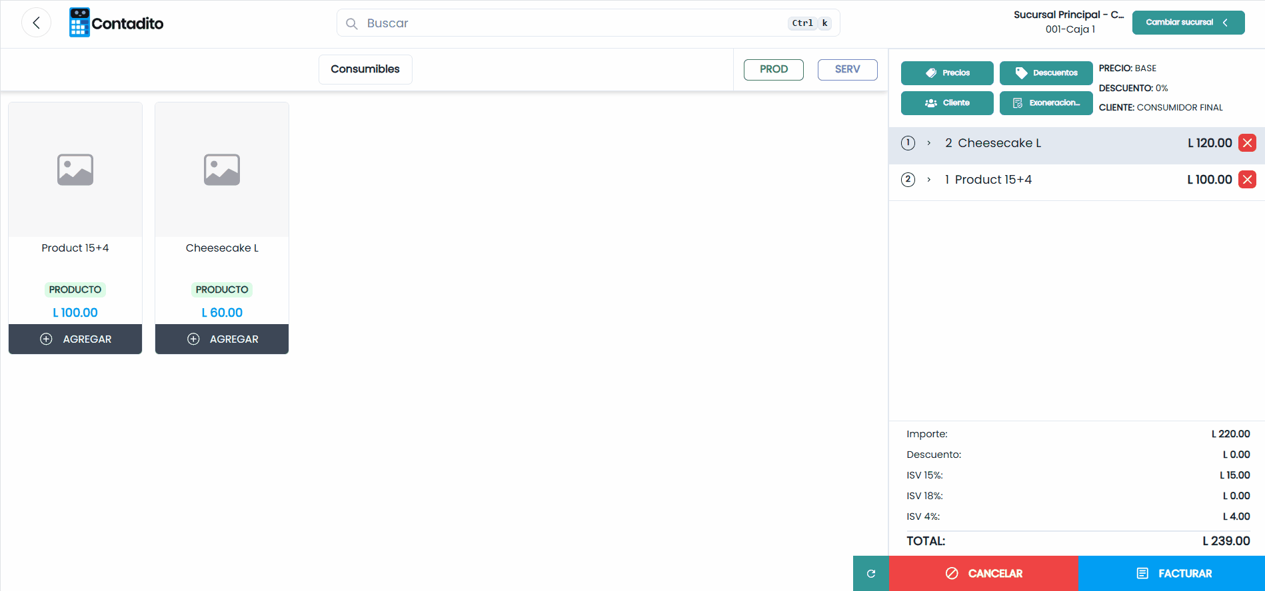Go back using the arrow button
Viewport: 1265px width, 591px height.
coord(36,23)
